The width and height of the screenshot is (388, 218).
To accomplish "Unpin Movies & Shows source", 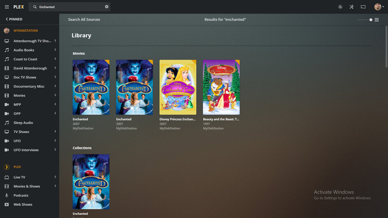I will pyautogui.click(x=55, y=186).
